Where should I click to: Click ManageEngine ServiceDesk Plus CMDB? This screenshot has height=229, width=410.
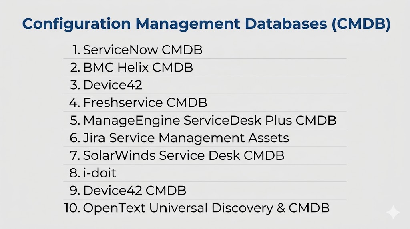(209, 121)
